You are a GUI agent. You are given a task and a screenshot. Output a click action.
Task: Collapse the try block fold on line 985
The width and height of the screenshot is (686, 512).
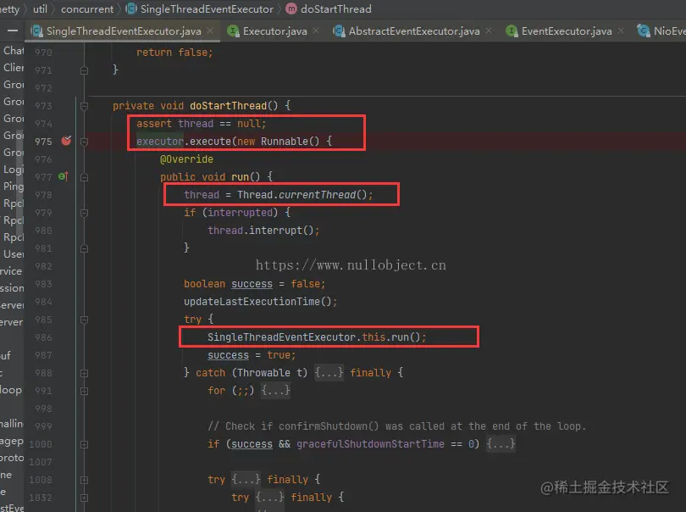[85, 320]
